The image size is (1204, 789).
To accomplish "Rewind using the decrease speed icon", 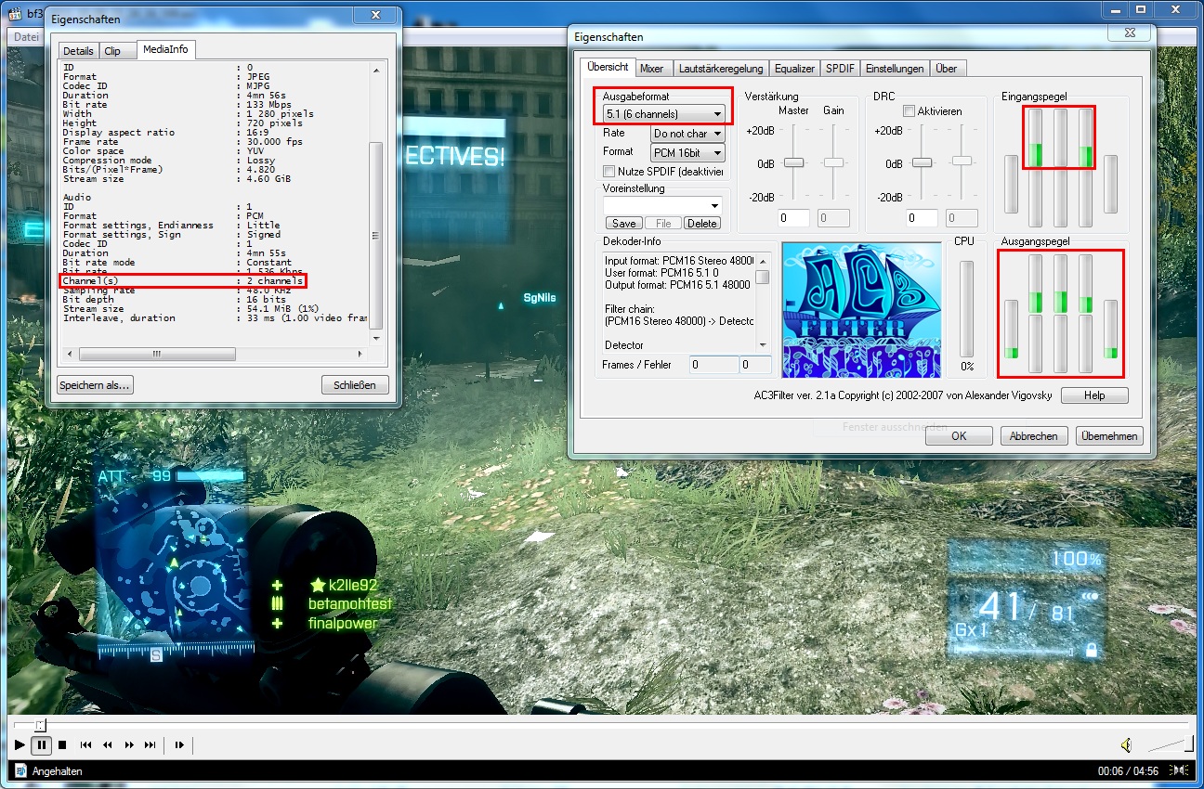I will pos(108,744).
